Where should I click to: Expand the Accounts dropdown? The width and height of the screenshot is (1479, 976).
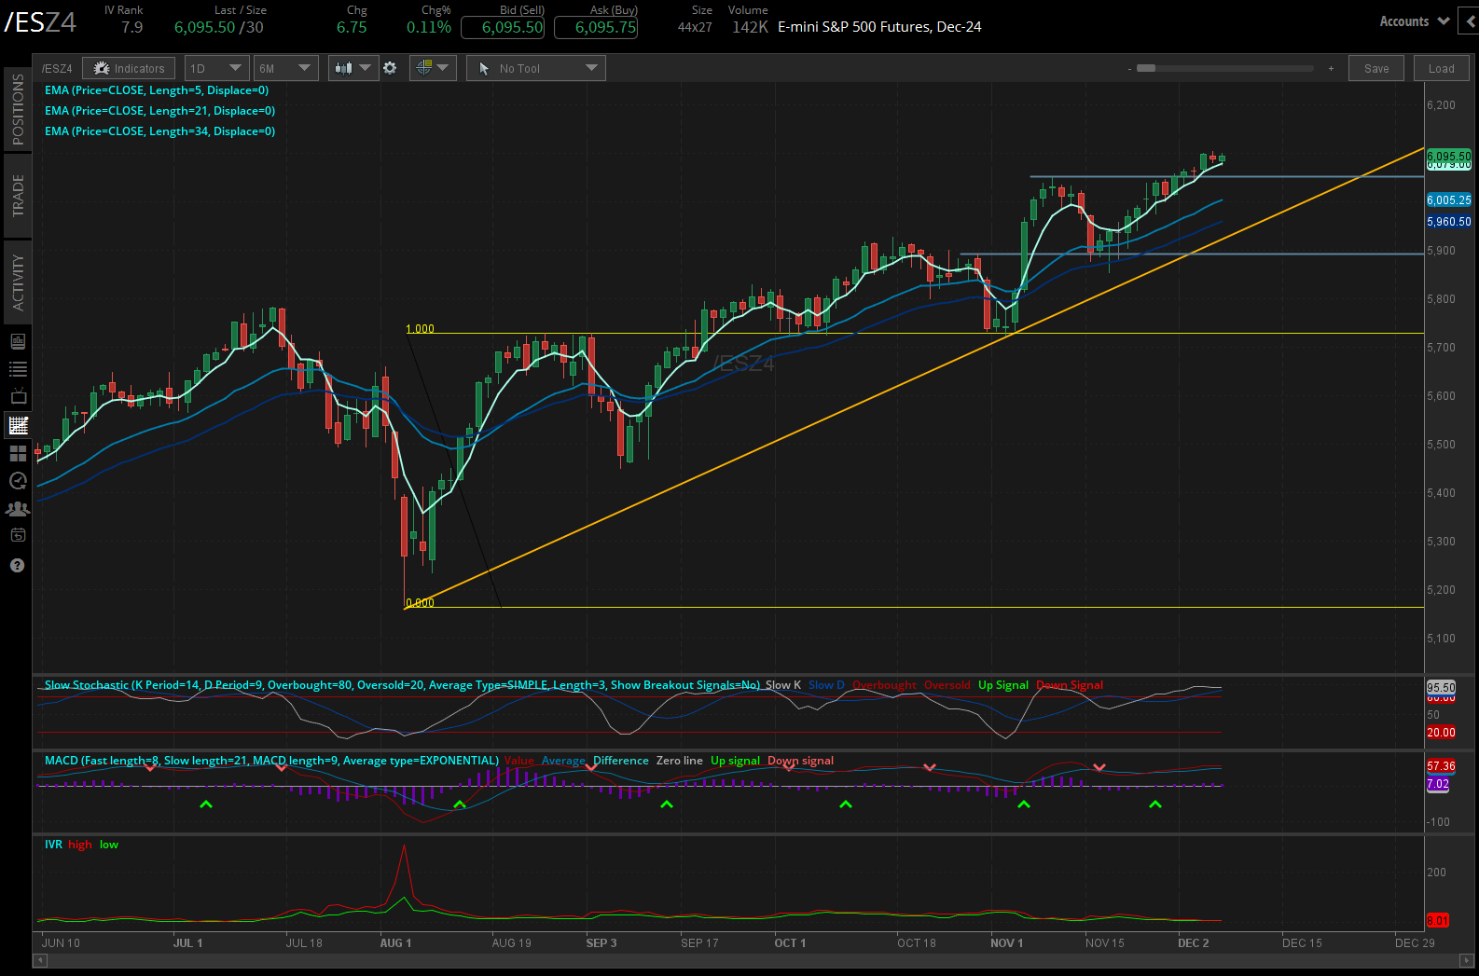tap(1414, 21)
